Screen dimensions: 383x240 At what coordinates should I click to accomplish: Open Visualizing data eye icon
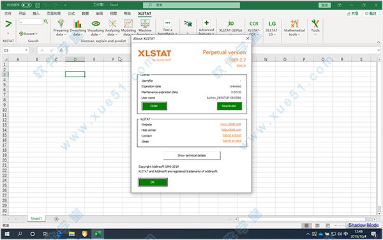[x=96, y=24]
